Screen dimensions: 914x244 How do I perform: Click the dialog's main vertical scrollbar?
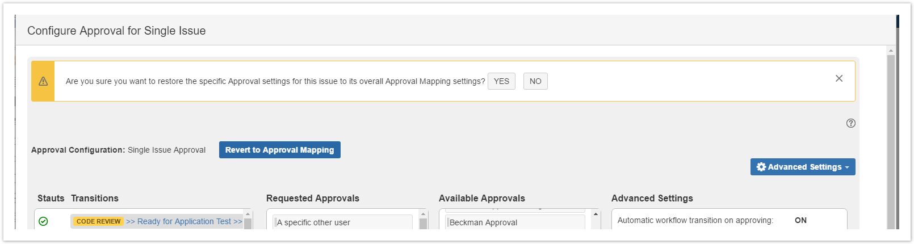(891, 141)
